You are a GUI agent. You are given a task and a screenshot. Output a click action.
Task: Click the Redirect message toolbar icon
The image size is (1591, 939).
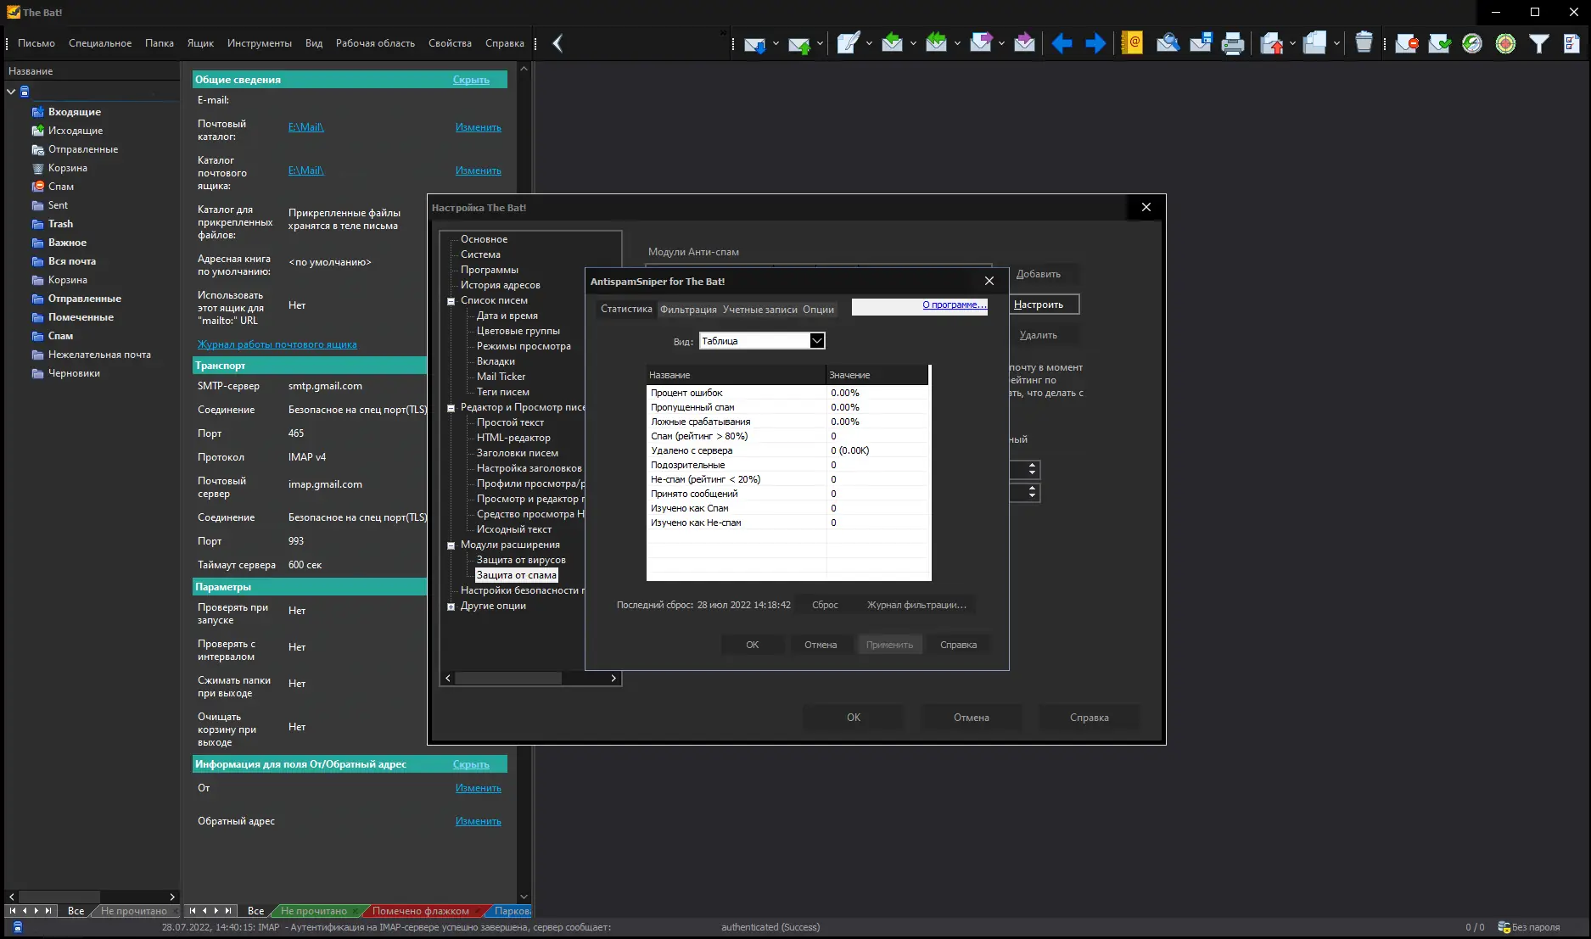pyautogui.click(x=1024, y=43)
